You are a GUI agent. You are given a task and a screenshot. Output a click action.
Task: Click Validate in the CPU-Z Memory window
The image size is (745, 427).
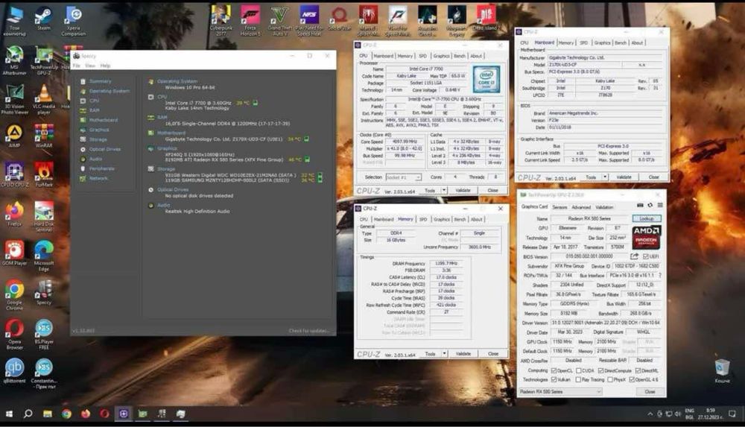tap(463, 354)
